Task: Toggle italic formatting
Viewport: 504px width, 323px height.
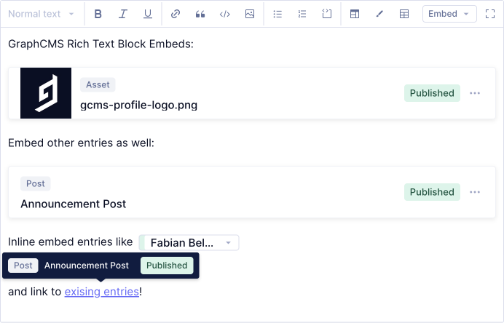Action: point(123,14)
